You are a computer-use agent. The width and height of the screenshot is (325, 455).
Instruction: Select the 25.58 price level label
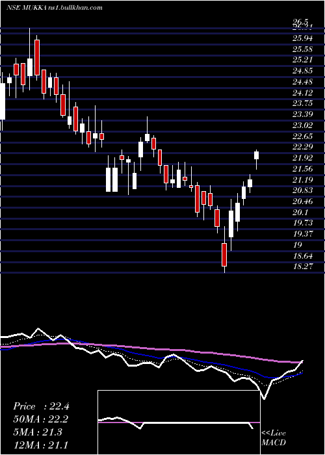pos(302,49)
